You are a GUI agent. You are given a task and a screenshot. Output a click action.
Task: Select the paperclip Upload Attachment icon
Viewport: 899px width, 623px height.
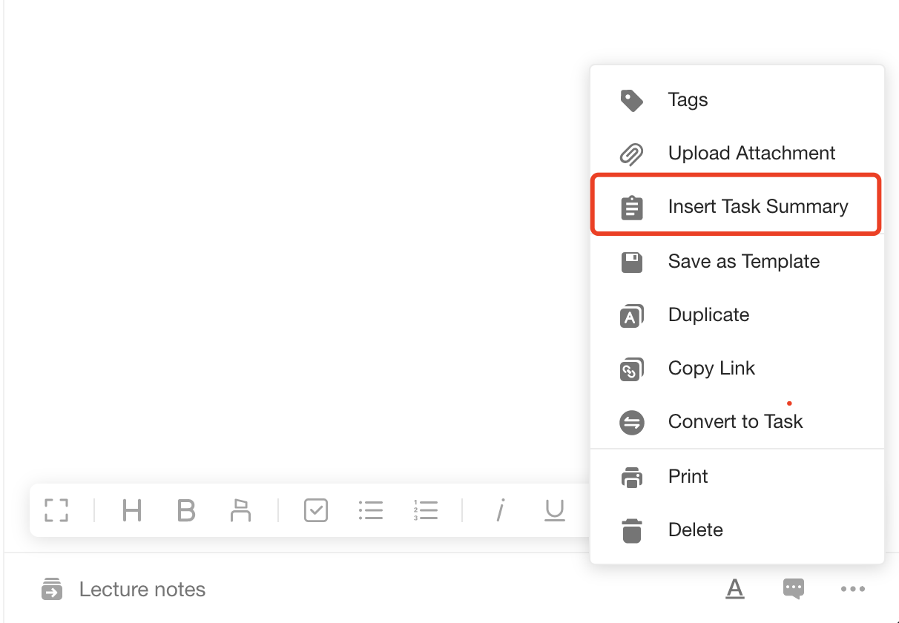pos(631,154)
